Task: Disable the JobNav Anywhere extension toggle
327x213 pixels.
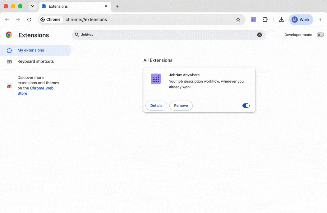Action: click(x=246, y=106)
